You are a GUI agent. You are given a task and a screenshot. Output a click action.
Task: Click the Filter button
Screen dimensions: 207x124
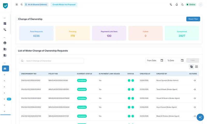193,60
